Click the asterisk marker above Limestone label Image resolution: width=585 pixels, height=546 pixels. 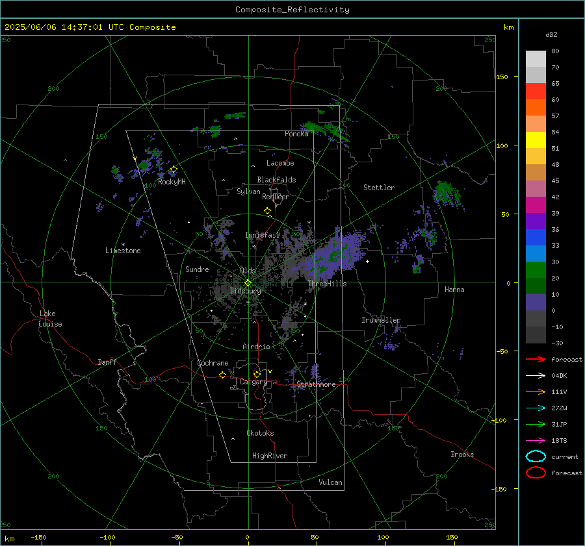[123, 245]
